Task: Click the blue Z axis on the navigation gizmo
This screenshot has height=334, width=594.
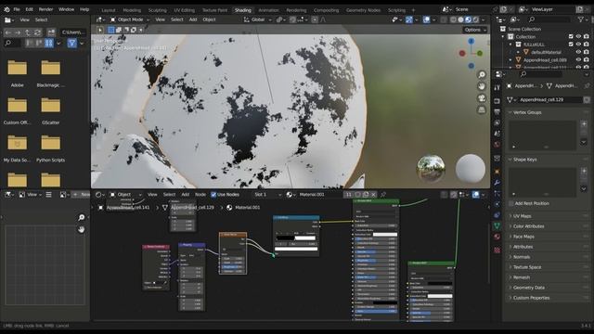Action: click(x=471, y=41)
